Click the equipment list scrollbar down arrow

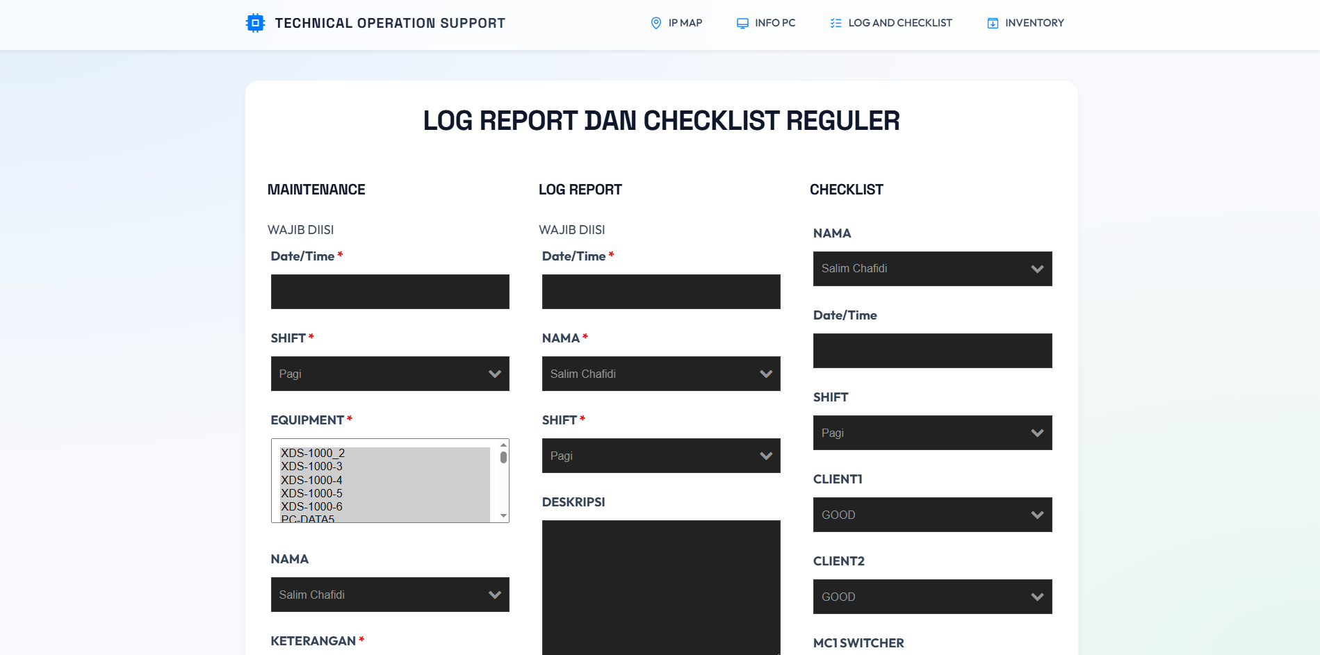click(x=503, y=516)
